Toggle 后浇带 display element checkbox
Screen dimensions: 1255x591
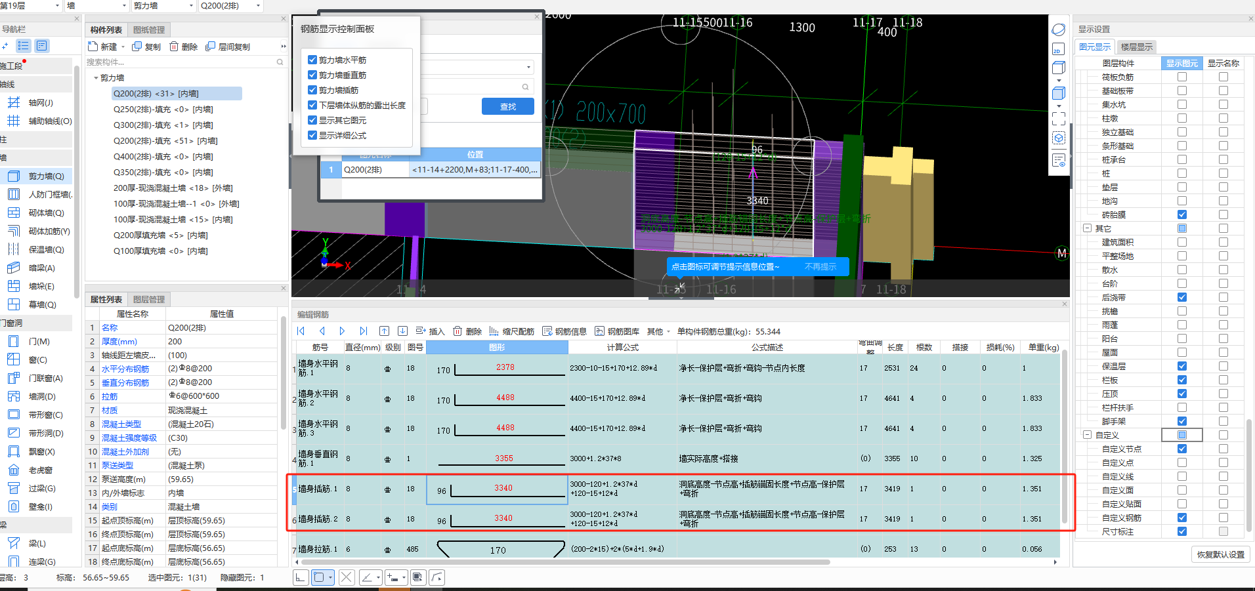[x=1182, y=297]
